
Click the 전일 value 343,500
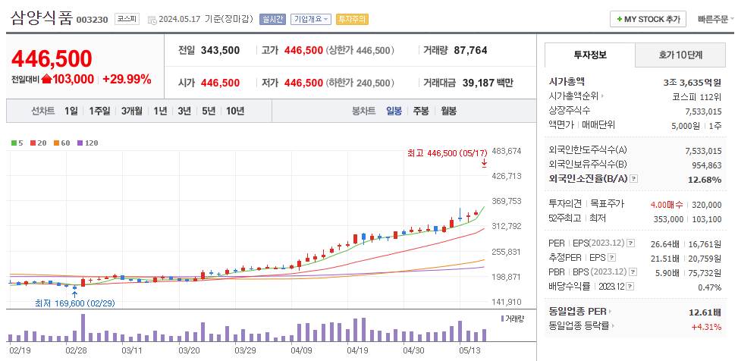220,50
